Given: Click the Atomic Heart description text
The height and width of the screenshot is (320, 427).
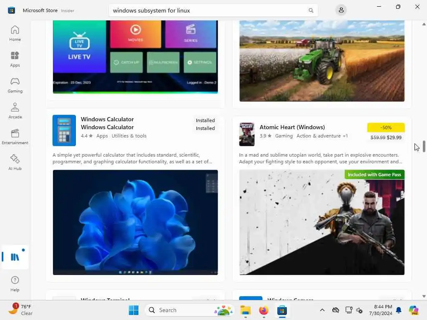Looking at the screenshot, I should click(x=321, y=158).
